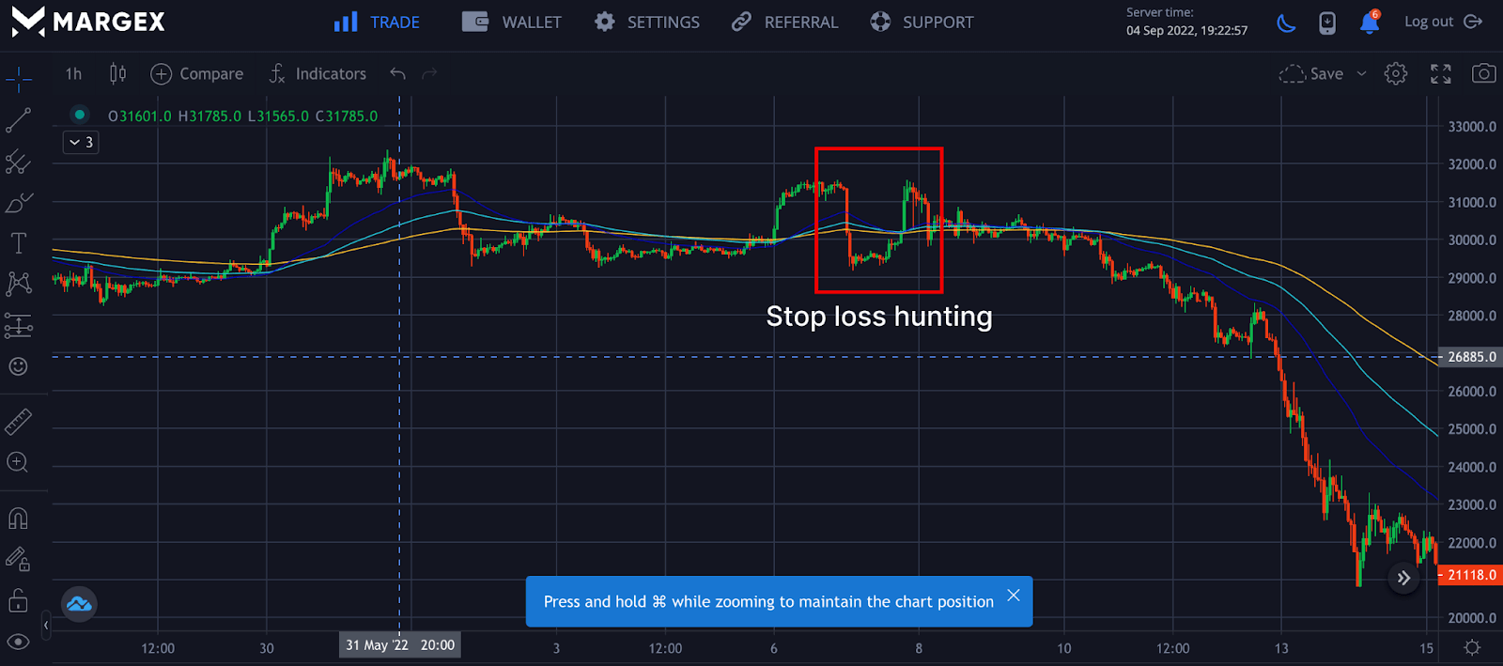
Task: Open the REFERRAL page
Action: point(785,22)
